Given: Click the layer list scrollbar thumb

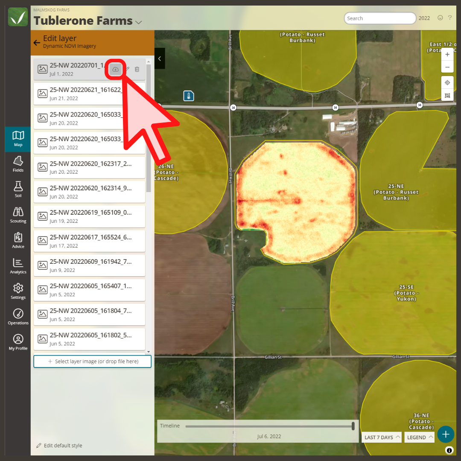Looking at the screenshot, I should (x=149, y=128).
